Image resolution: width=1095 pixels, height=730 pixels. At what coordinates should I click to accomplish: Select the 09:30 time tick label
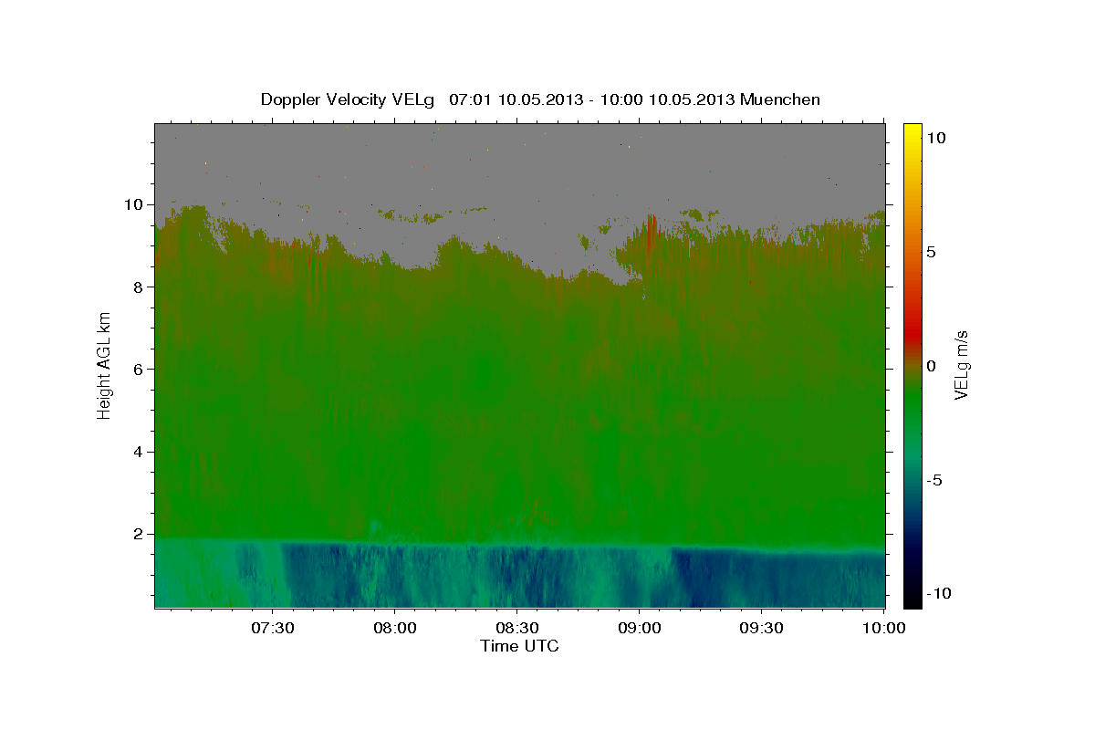[761, 629]
